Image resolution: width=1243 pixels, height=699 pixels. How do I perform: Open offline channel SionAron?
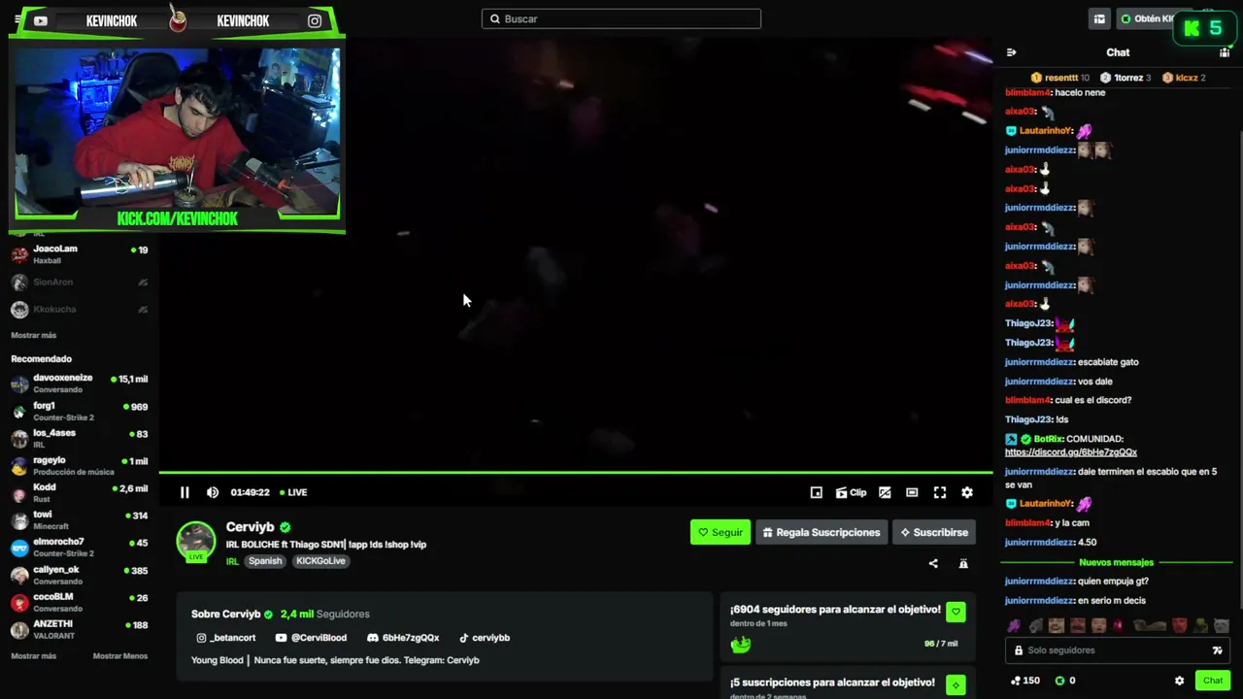tap(80, 283)
